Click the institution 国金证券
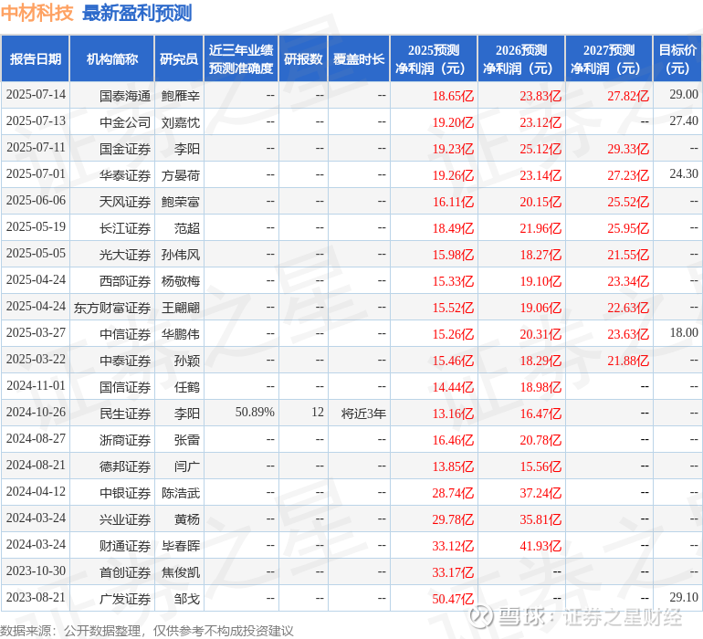 [125, 149]
